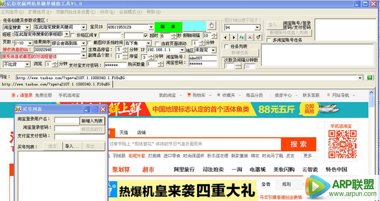Click the 亲，请登录 link
Screen dimensions: 380x201
22,95
